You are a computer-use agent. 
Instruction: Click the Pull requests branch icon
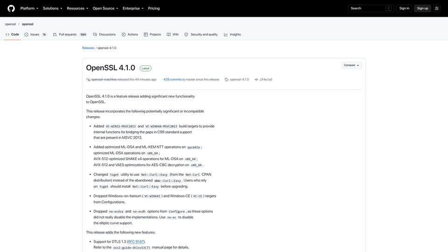55,35
